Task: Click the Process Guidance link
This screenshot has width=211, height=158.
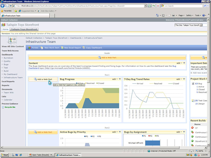Action: click(10, 104)
